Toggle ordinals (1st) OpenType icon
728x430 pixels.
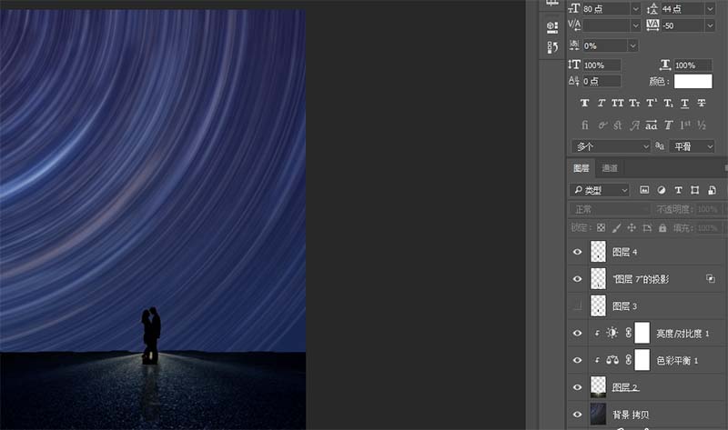pyautogui.click(x=685, y=125)
